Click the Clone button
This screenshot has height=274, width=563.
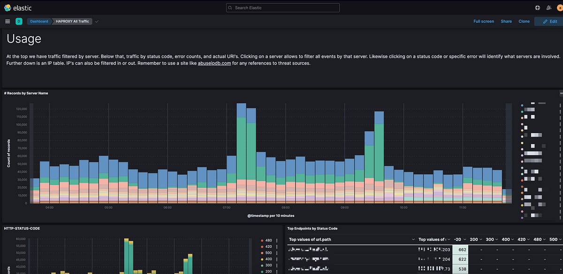click(524, 21)
